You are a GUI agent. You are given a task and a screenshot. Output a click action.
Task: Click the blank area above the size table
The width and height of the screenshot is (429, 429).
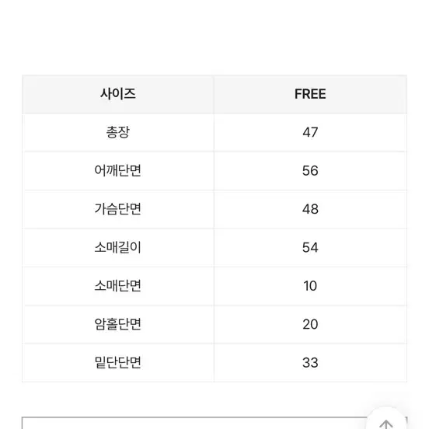(214, 37)
